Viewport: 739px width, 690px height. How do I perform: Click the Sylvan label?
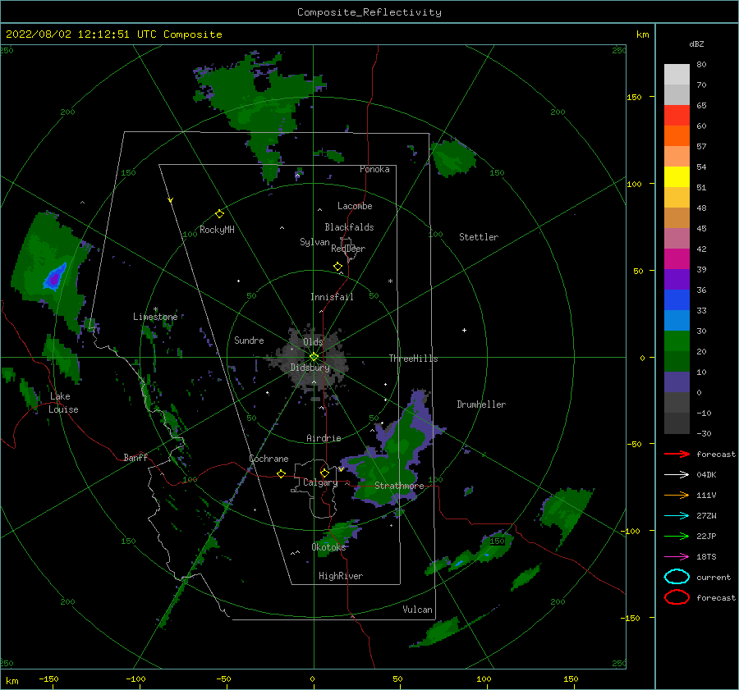click(x=314, y=242)
